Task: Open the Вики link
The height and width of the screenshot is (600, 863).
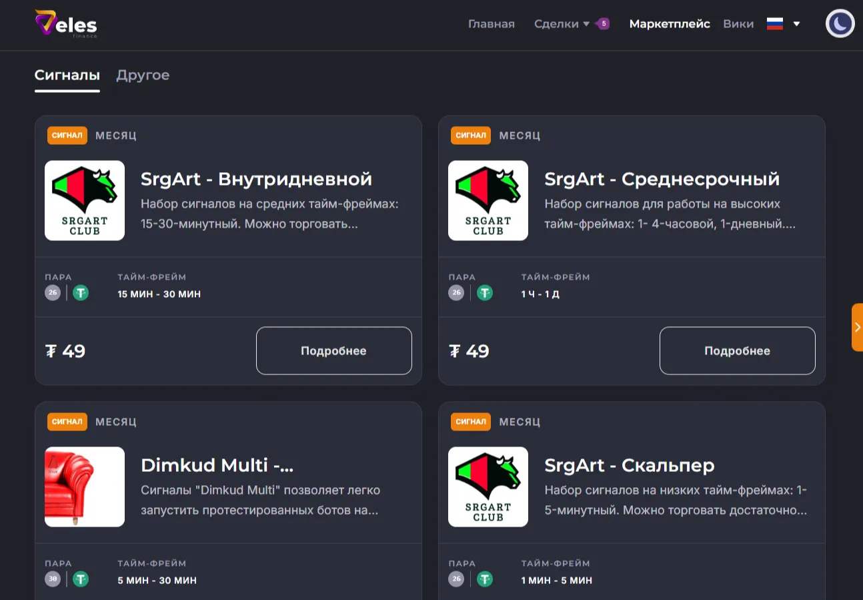Action: 738,24
